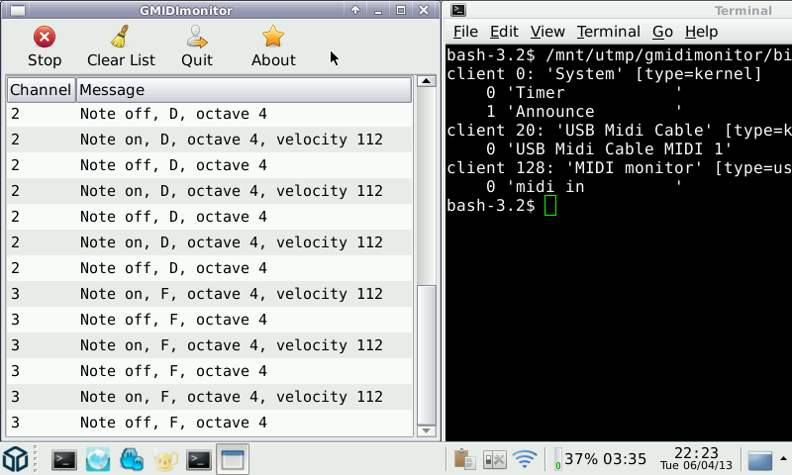Click the green cursor at the Terminal prompt

point(550,206)
